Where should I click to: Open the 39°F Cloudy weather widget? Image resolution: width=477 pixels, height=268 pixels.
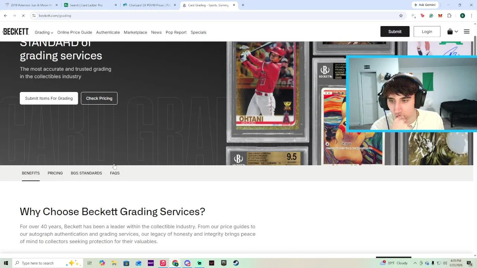point(394,263)
